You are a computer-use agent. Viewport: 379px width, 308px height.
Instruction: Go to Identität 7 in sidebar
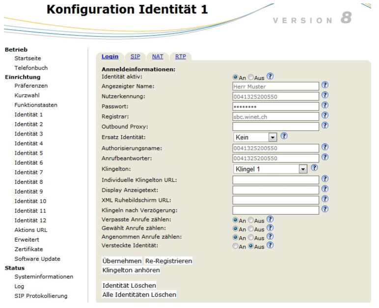pos(28,172)
